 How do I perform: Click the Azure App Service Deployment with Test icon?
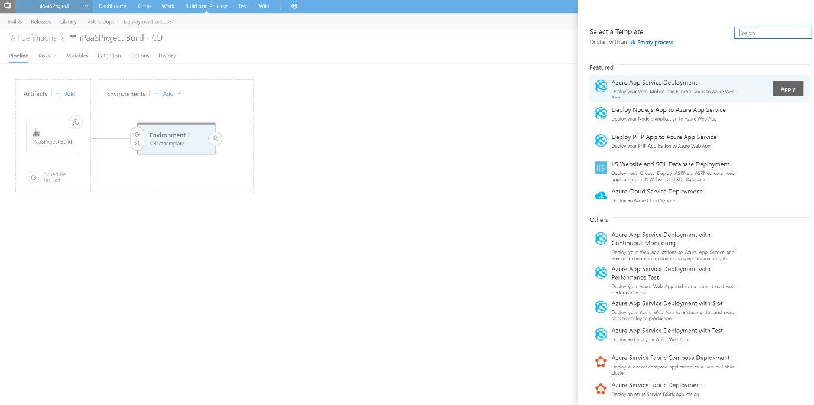pyautogui.click(x=601, y=334)
